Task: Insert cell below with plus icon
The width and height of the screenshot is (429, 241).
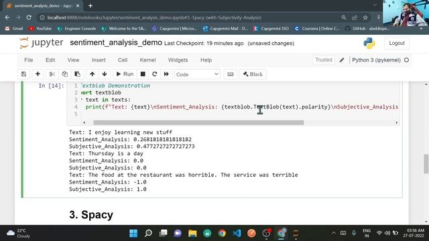Action: coord(38,74)
